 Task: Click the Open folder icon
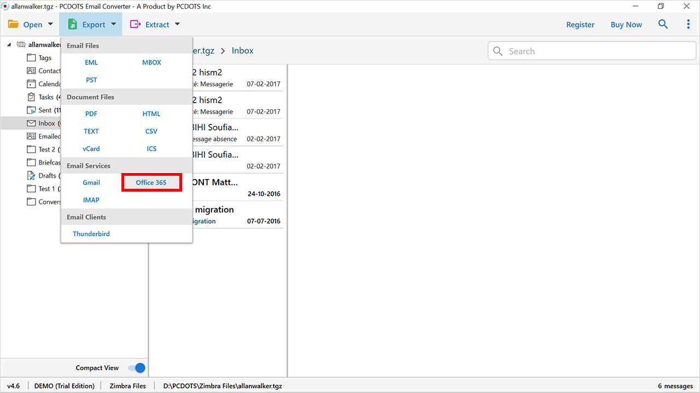13,25
